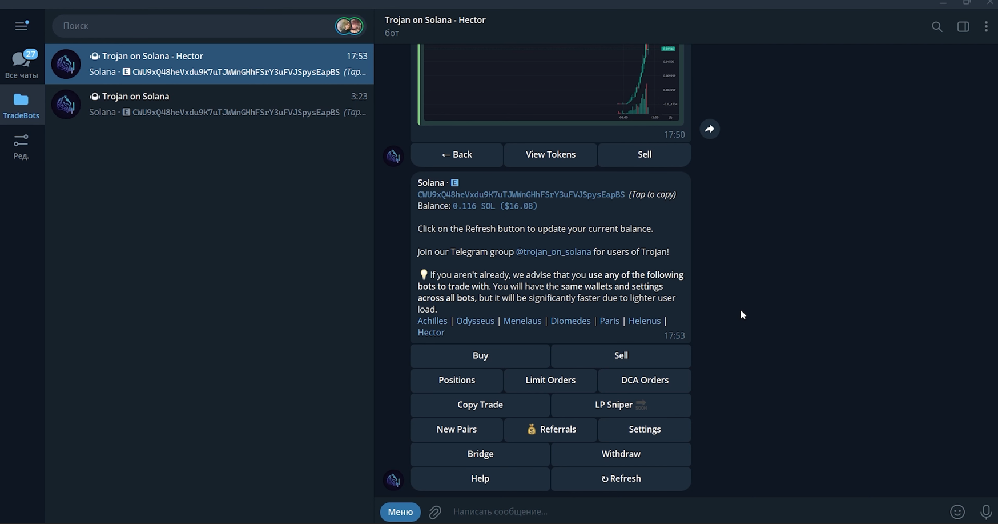Click bot avatar beside Back button row
Image resolution: width=998 pixels, height=524 pixels.
(x=393, y=156)
